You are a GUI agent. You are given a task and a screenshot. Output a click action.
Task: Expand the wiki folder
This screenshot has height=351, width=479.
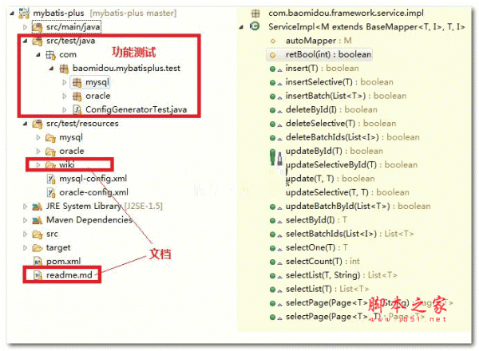38,165
